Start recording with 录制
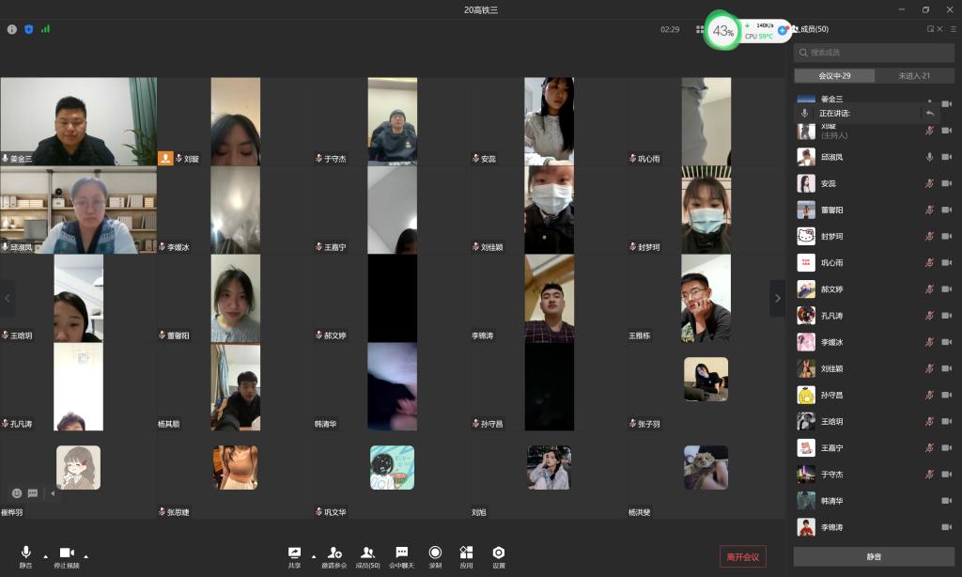This screenshot has width=962, height=577. point(435,556)
